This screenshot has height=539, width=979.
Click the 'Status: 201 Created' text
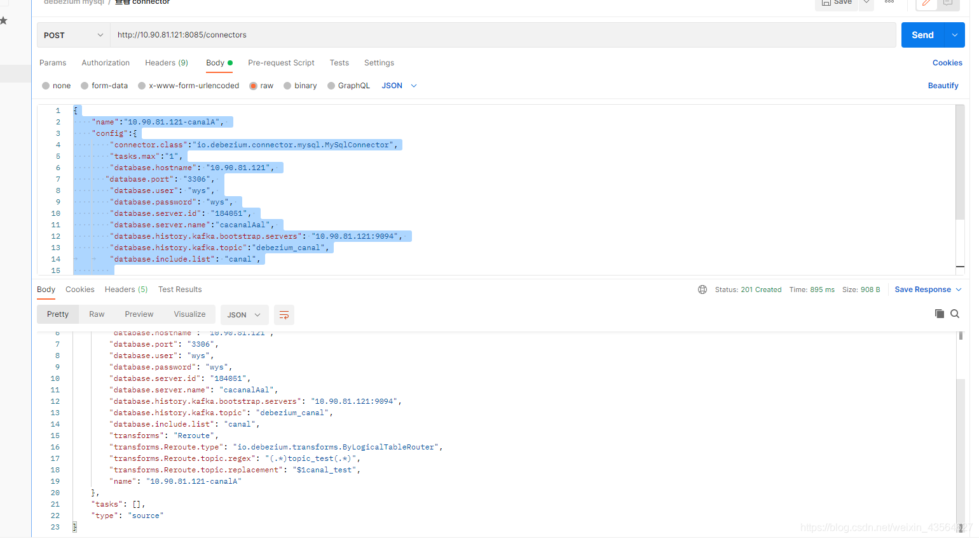pos(748,289)
